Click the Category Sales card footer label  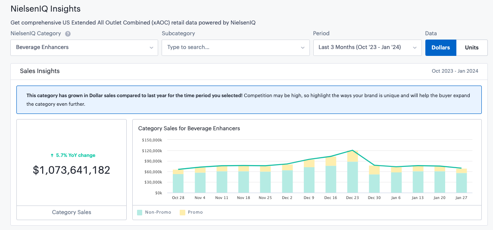coord(72,212)
